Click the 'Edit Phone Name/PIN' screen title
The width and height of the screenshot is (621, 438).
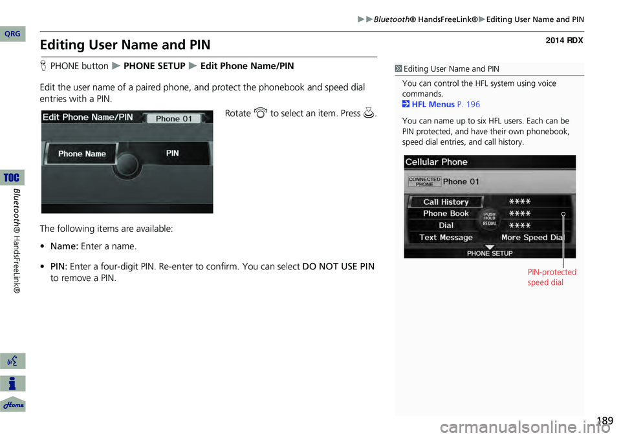(x=87, y=117)
